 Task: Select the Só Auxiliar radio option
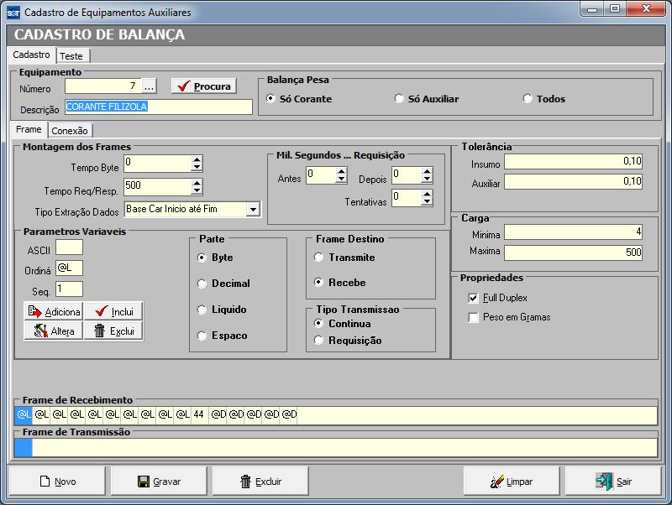(x=399, y=99)
